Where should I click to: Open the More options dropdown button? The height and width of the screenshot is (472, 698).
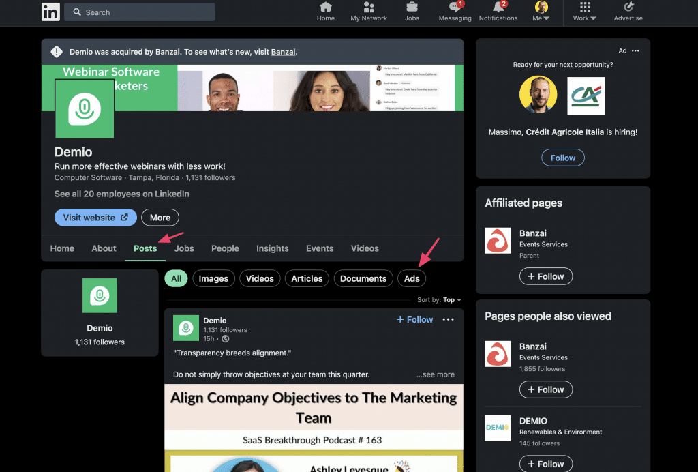click(160, 218)
